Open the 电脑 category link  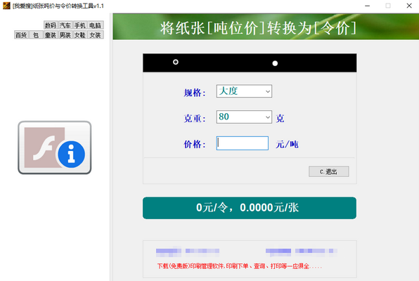(x=95, y=25)
